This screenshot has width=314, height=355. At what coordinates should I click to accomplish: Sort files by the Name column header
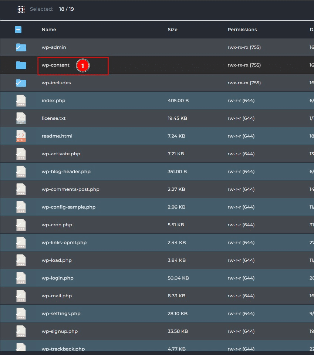[49, 30]
